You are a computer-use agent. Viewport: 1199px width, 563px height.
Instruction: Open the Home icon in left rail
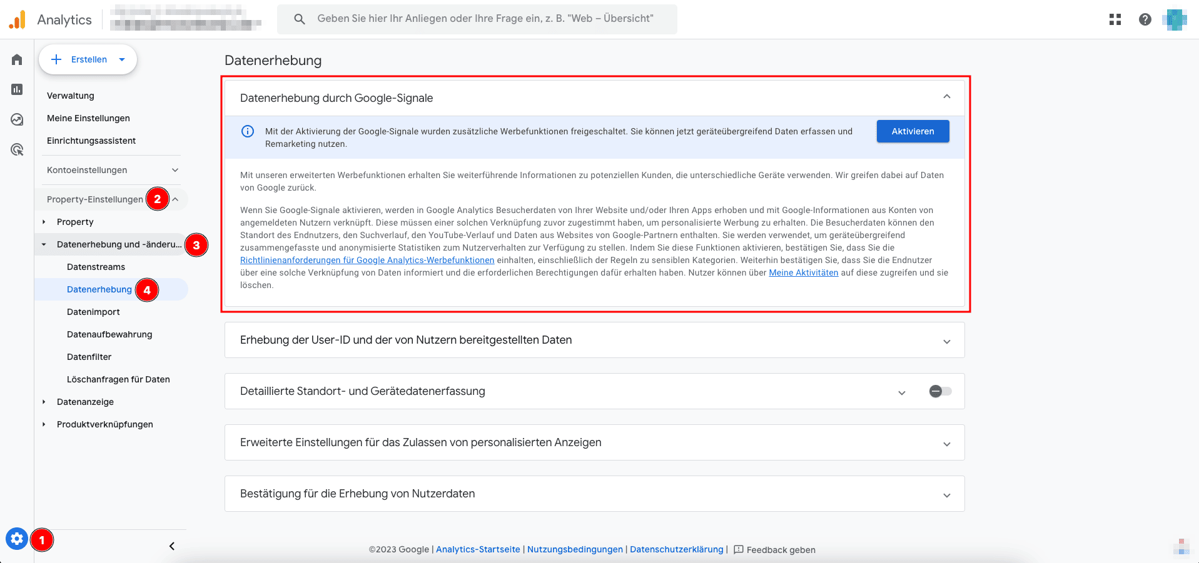point(17,59)
